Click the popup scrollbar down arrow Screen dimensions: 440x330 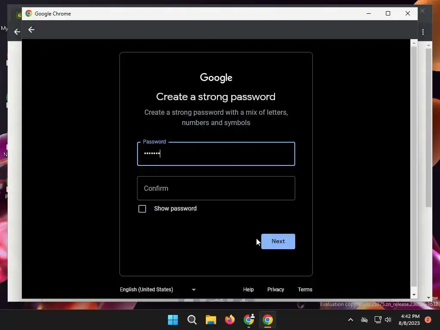pos(414,295)
